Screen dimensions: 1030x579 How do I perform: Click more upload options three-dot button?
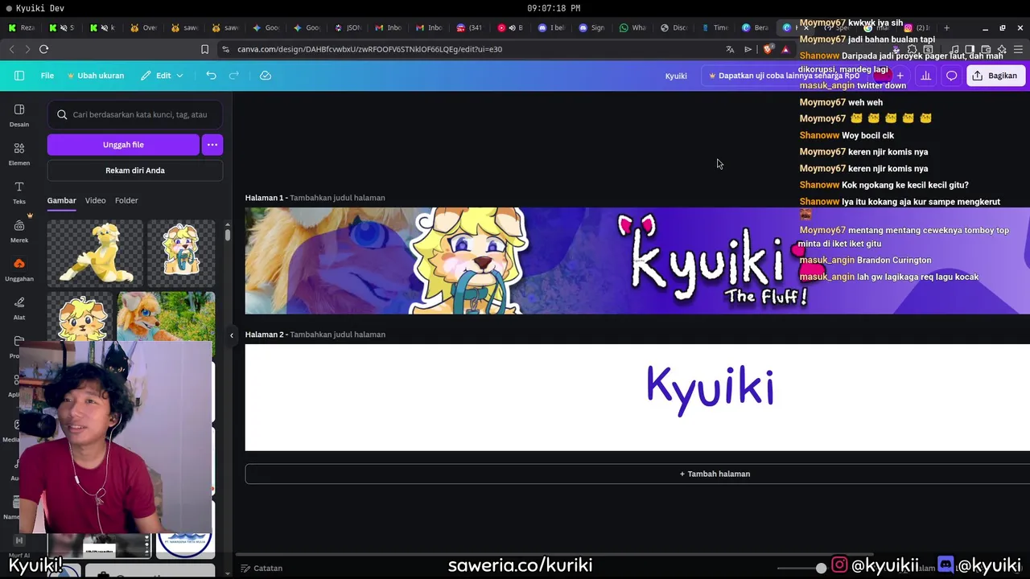[212, 145]
